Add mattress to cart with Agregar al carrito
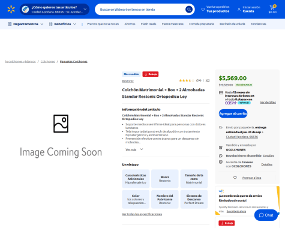This screenshot has width=285, height=228. pyautogui.click(x=233, y=113)
